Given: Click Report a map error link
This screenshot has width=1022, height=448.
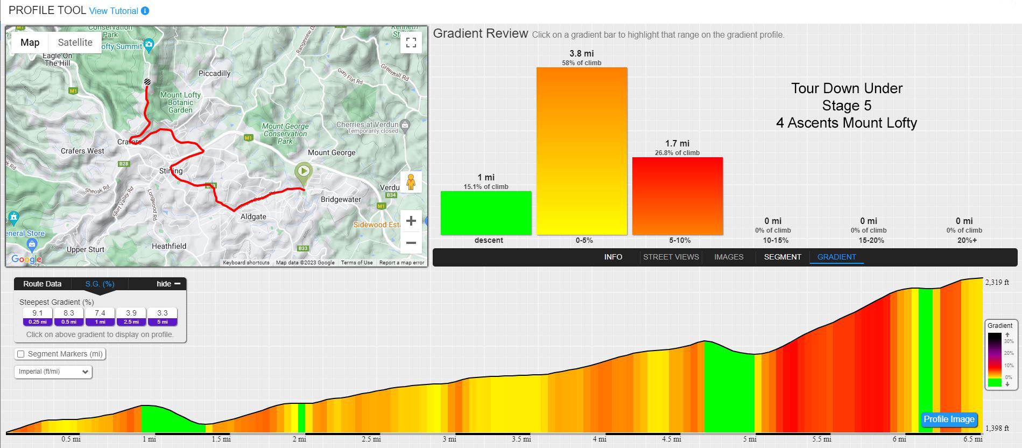Looking at the screenshot, I should [401, 263].
